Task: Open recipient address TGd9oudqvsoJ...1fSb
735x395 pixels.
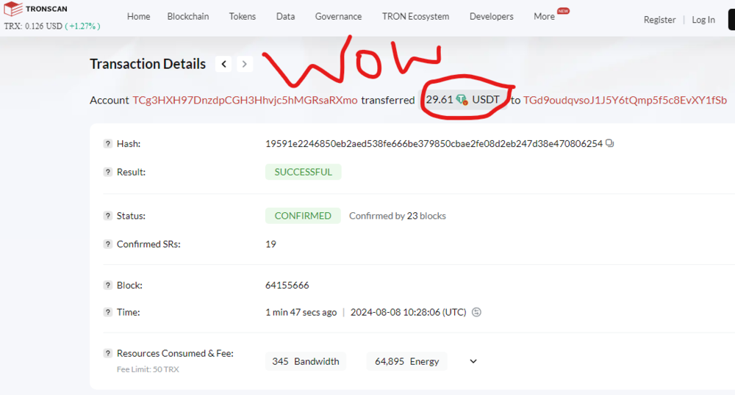Action: (x=625, y=100)
